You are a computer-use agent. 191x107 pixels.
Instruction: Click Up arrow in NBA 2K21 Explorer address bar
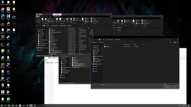(x=42, y=26)
